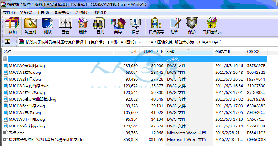Click the 查找 (Find) binoculars icon

99,23
